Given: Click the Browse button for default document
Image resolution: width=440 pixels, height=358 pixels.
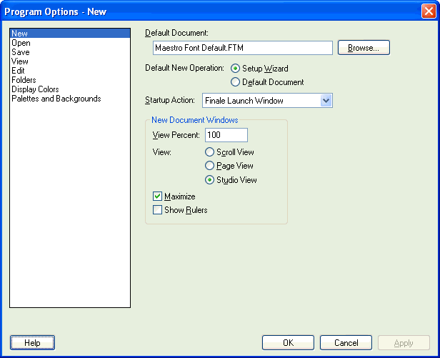Looking at the screenshot, I should point(364,48).
